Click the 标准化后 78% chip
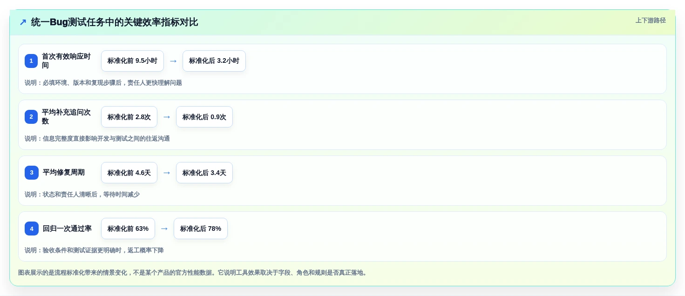 201,229
